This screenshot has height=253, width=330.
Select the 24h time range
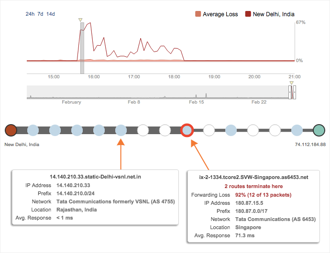(30, 14)
